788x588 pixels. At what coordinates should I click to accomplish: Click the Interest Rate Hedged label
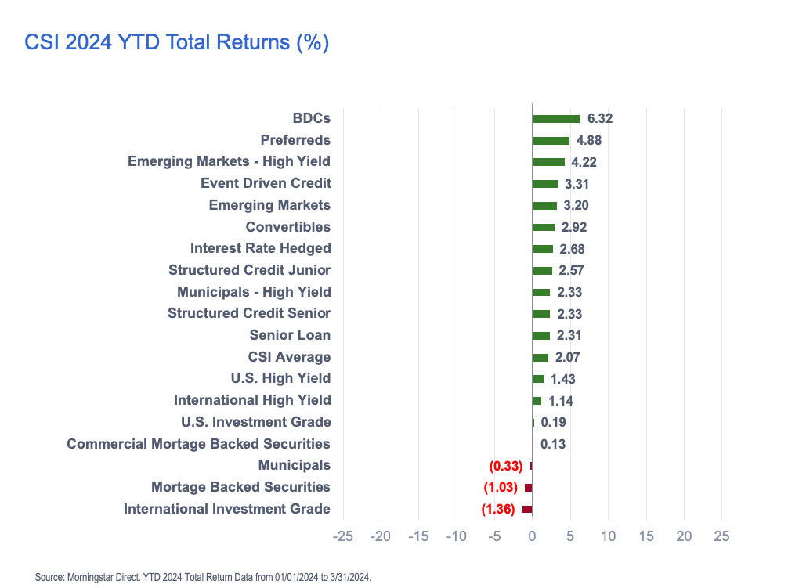(x=260, y=248)
